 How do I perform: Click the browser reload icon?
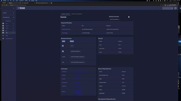(7, 5)
